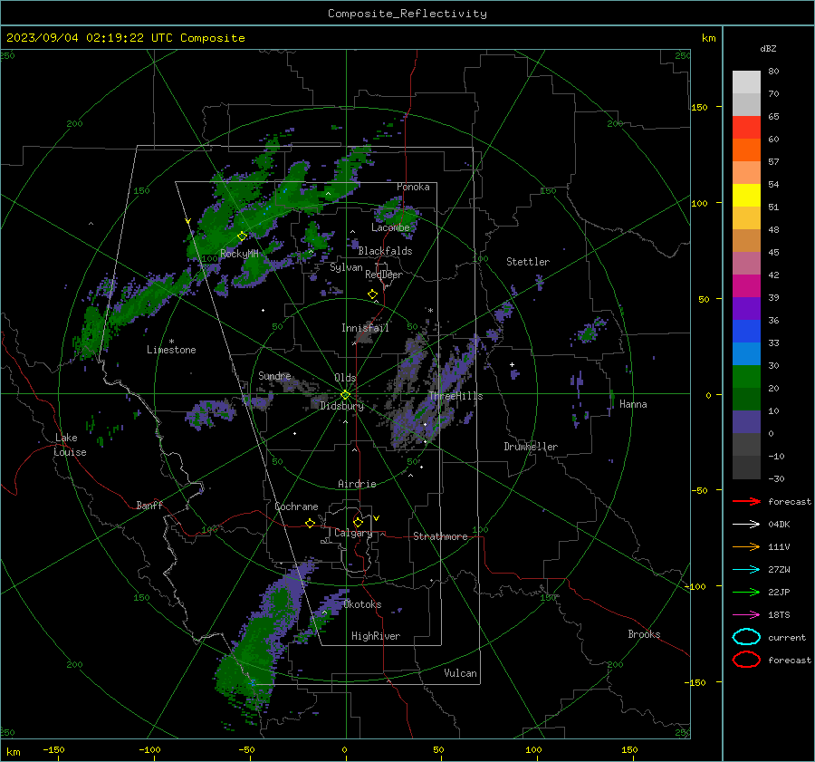Click the 2023/09/04 02:19:22 UTC timestamp

coord(125,38)
